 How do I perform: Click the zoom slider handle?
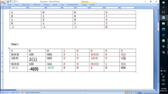pos(151,93)
